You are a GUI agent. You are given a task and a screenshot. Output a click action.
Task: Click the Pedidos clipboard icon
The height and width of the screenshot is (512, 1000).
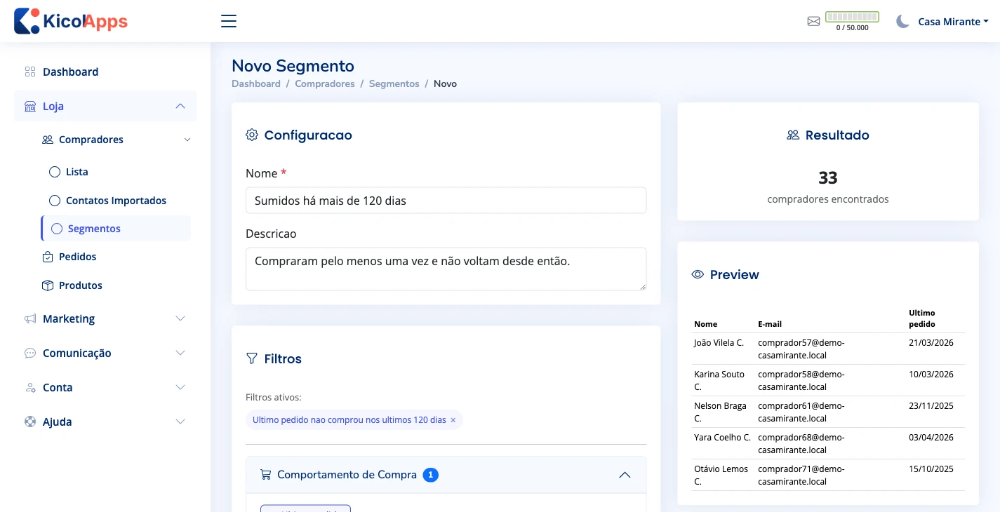click(48, 257)
